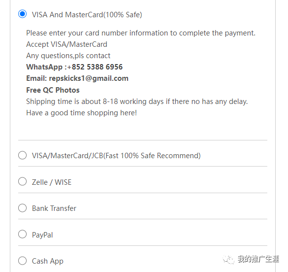Click "Have a good time shopping here!" text
The height and width of the screenshot is (272, 288).
82,113
